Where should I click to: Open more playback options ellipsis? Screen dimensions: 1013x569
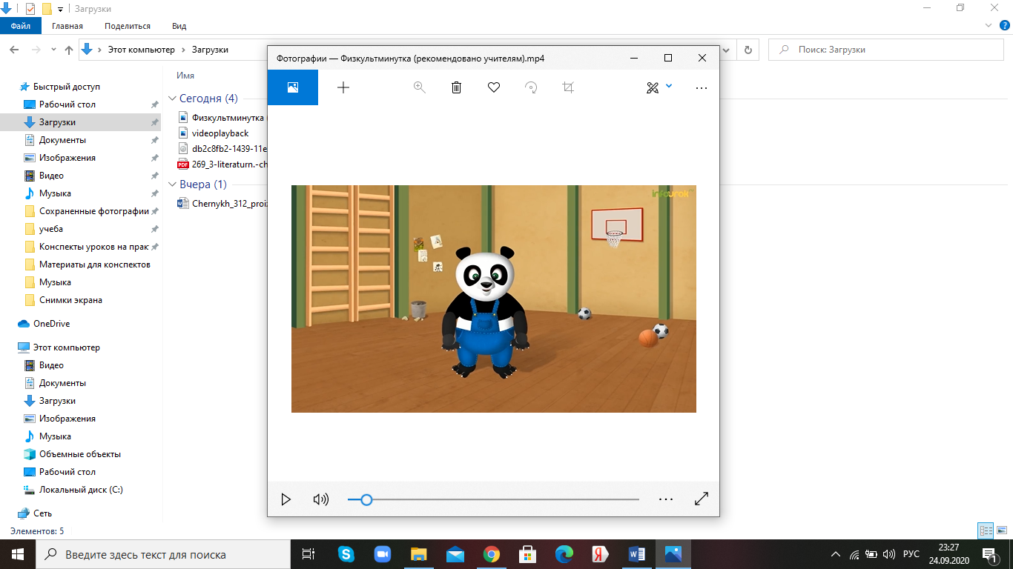[666, 499]
